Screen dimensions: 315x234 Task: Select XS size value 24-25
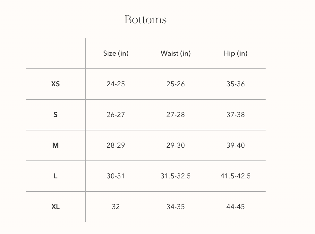pyautogui.click(x=116, y=84)
